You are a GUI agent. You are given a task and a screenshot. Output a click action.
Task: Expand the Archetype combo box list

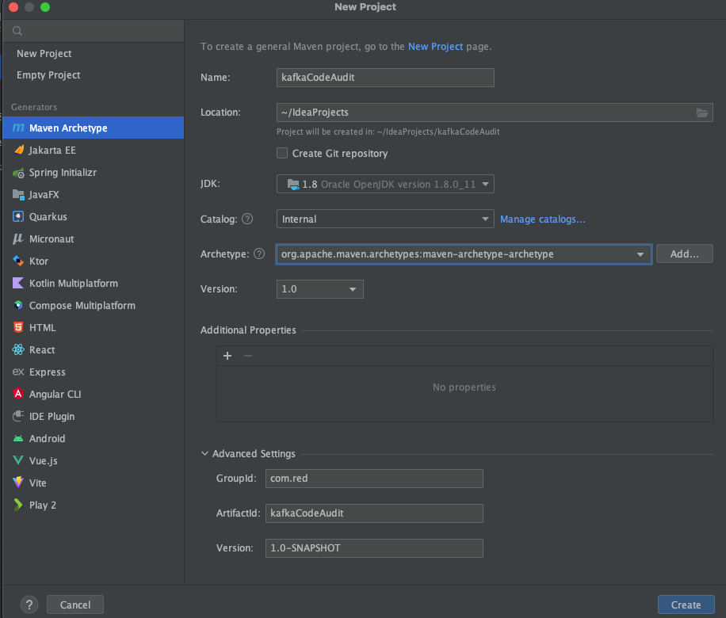point(640,254)
